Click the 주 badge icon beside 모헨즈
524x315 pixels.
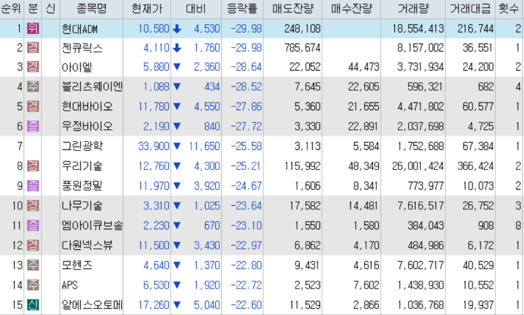[33, 265]
